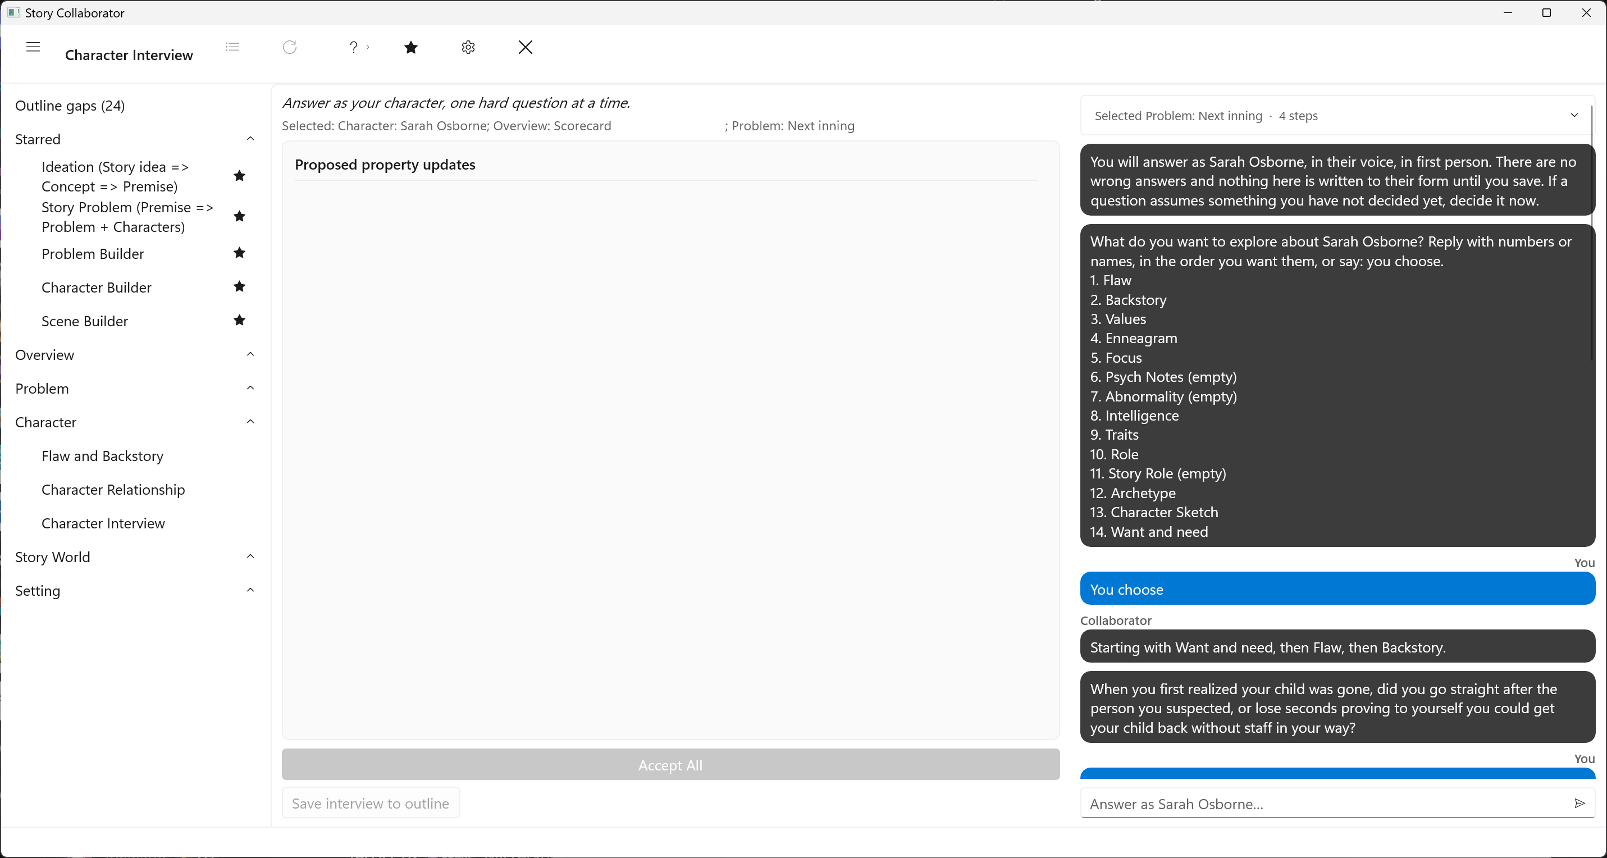Toggle the Problem Builder star
The width and height of the screenshot is (1607, 858).
[239, 253]
